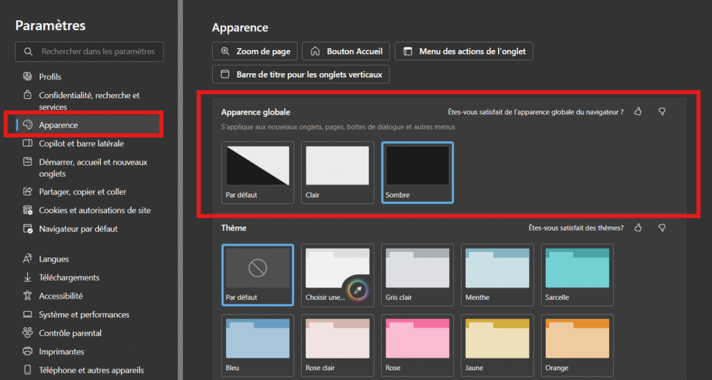Focus the Rechercher dans les paramètres field
The height and width of the screenshot is (380, 712).
coord(90,52)
